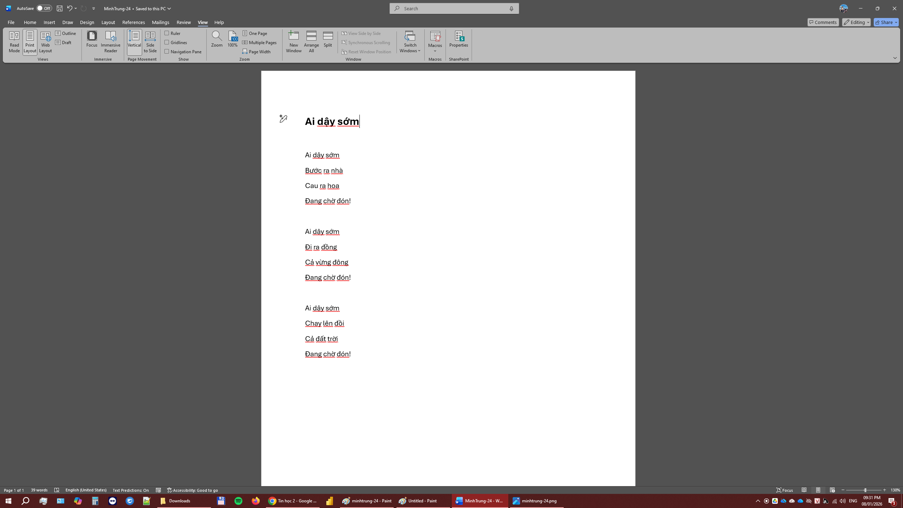Open the Zoom dialog magnifier
Image resolution: width=903 pixels, height=508 pixels.
click(217, 39)
